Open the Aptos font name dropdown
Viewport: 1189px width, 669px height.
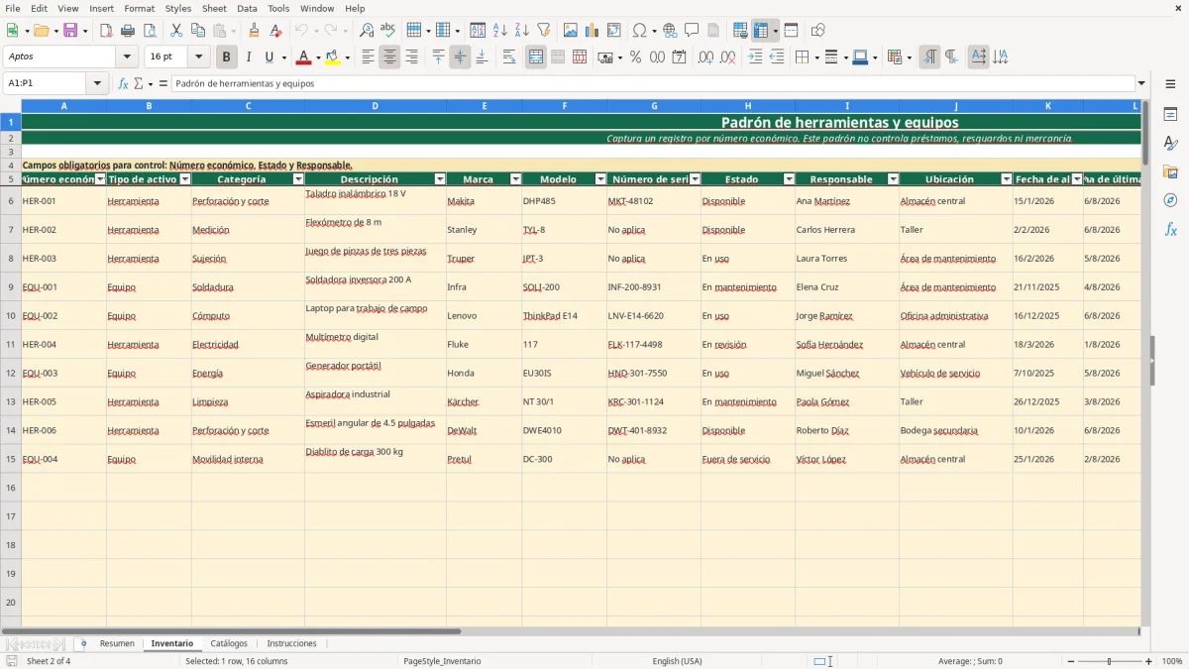click(x=127, y=57)
